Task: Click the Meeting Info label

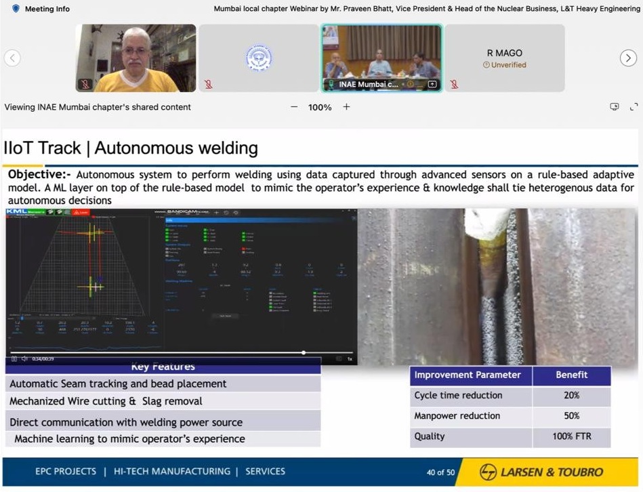Action: [x=47, y=9]
